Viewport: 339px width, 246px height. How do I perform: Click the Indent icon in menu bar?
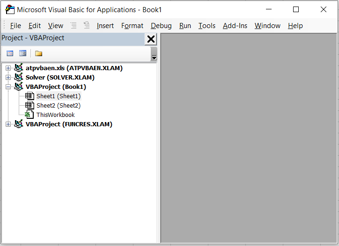tap(74, 26)
